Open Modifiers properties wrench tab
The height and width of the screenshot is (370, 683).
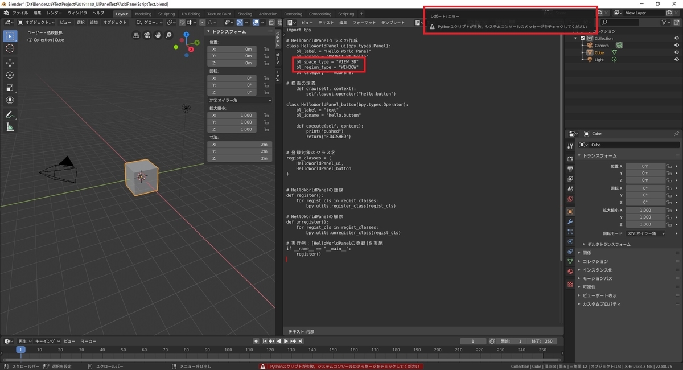(x=570, y=221)
